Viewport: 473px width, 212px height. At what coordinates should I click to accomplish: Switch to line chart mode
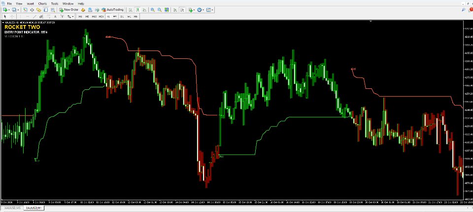144,10
